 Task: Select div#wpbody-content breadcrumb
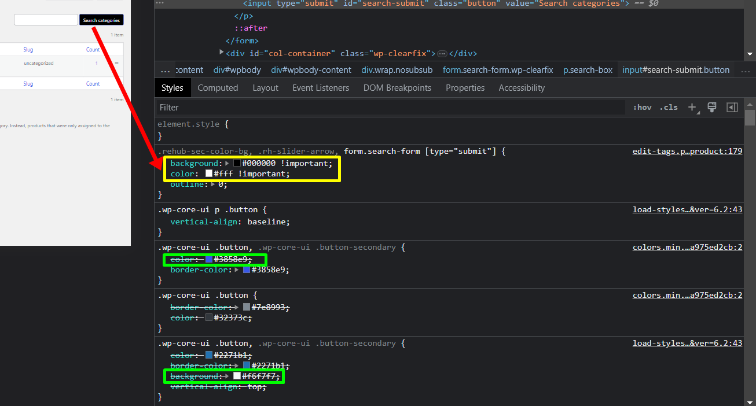point(311,70)
